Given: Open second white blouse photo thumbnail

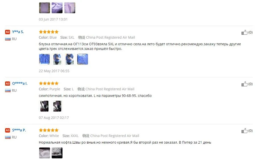Looking at the screenshot, I should coord(57,153).
